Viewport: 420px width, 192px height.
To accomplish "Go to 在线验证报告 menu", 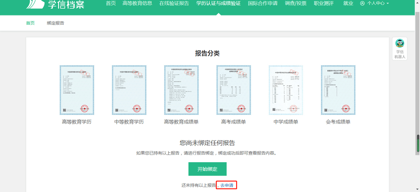I will 174,3.
